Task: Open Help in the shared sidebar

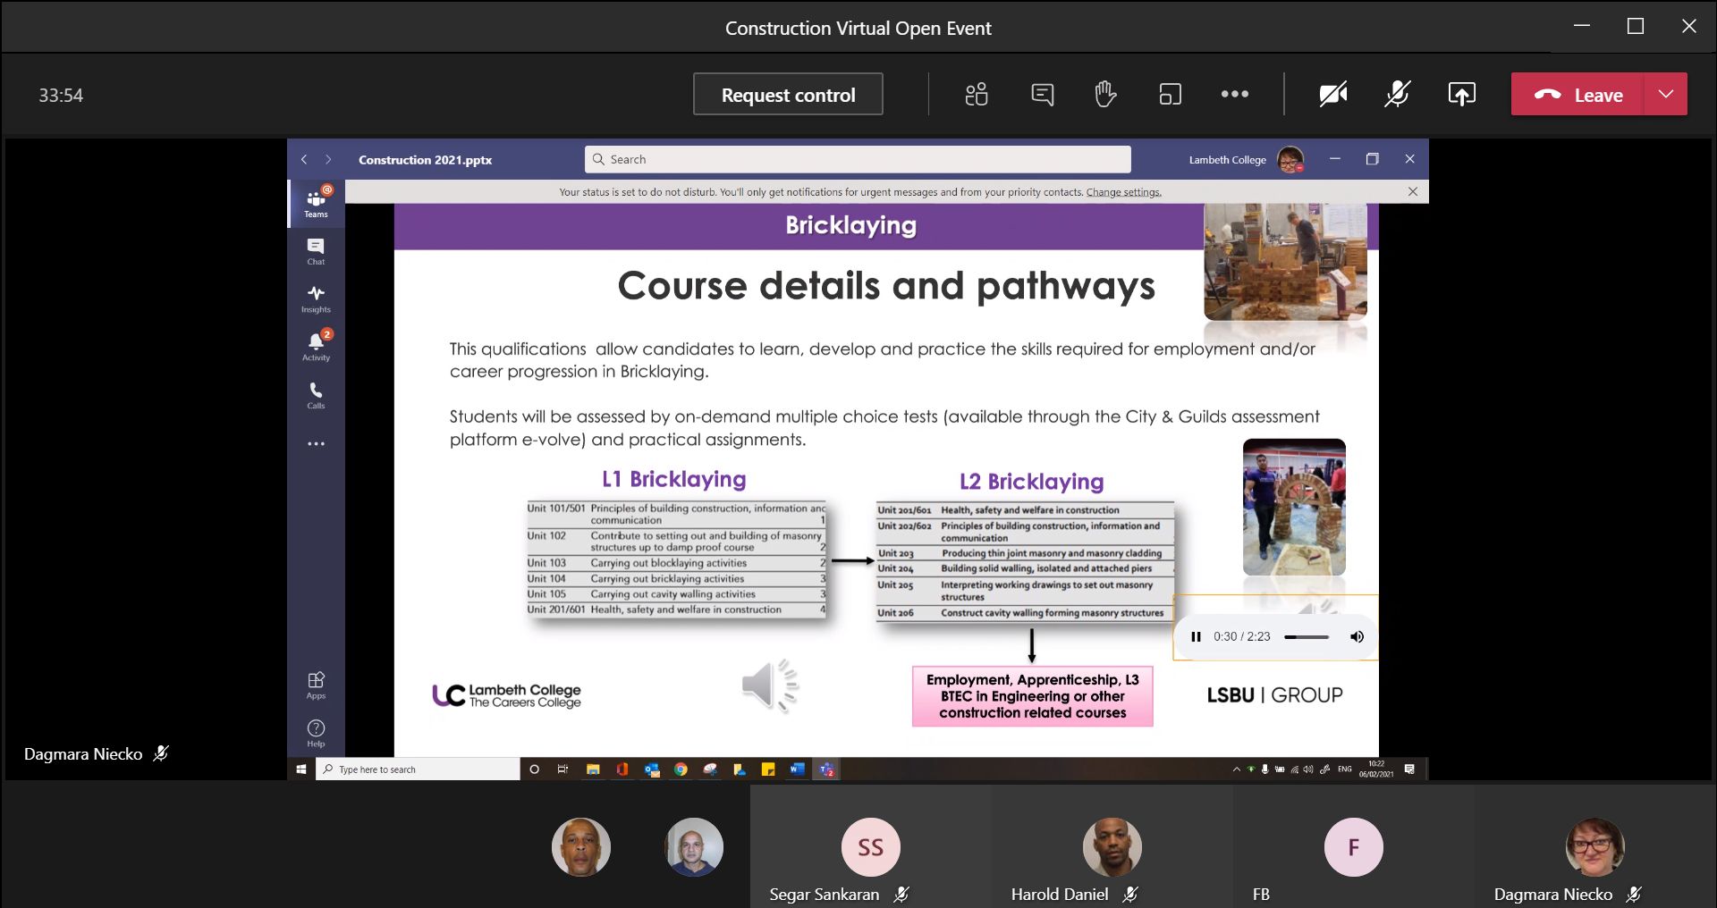Action: pyautogui.click(x=316, y=733)
